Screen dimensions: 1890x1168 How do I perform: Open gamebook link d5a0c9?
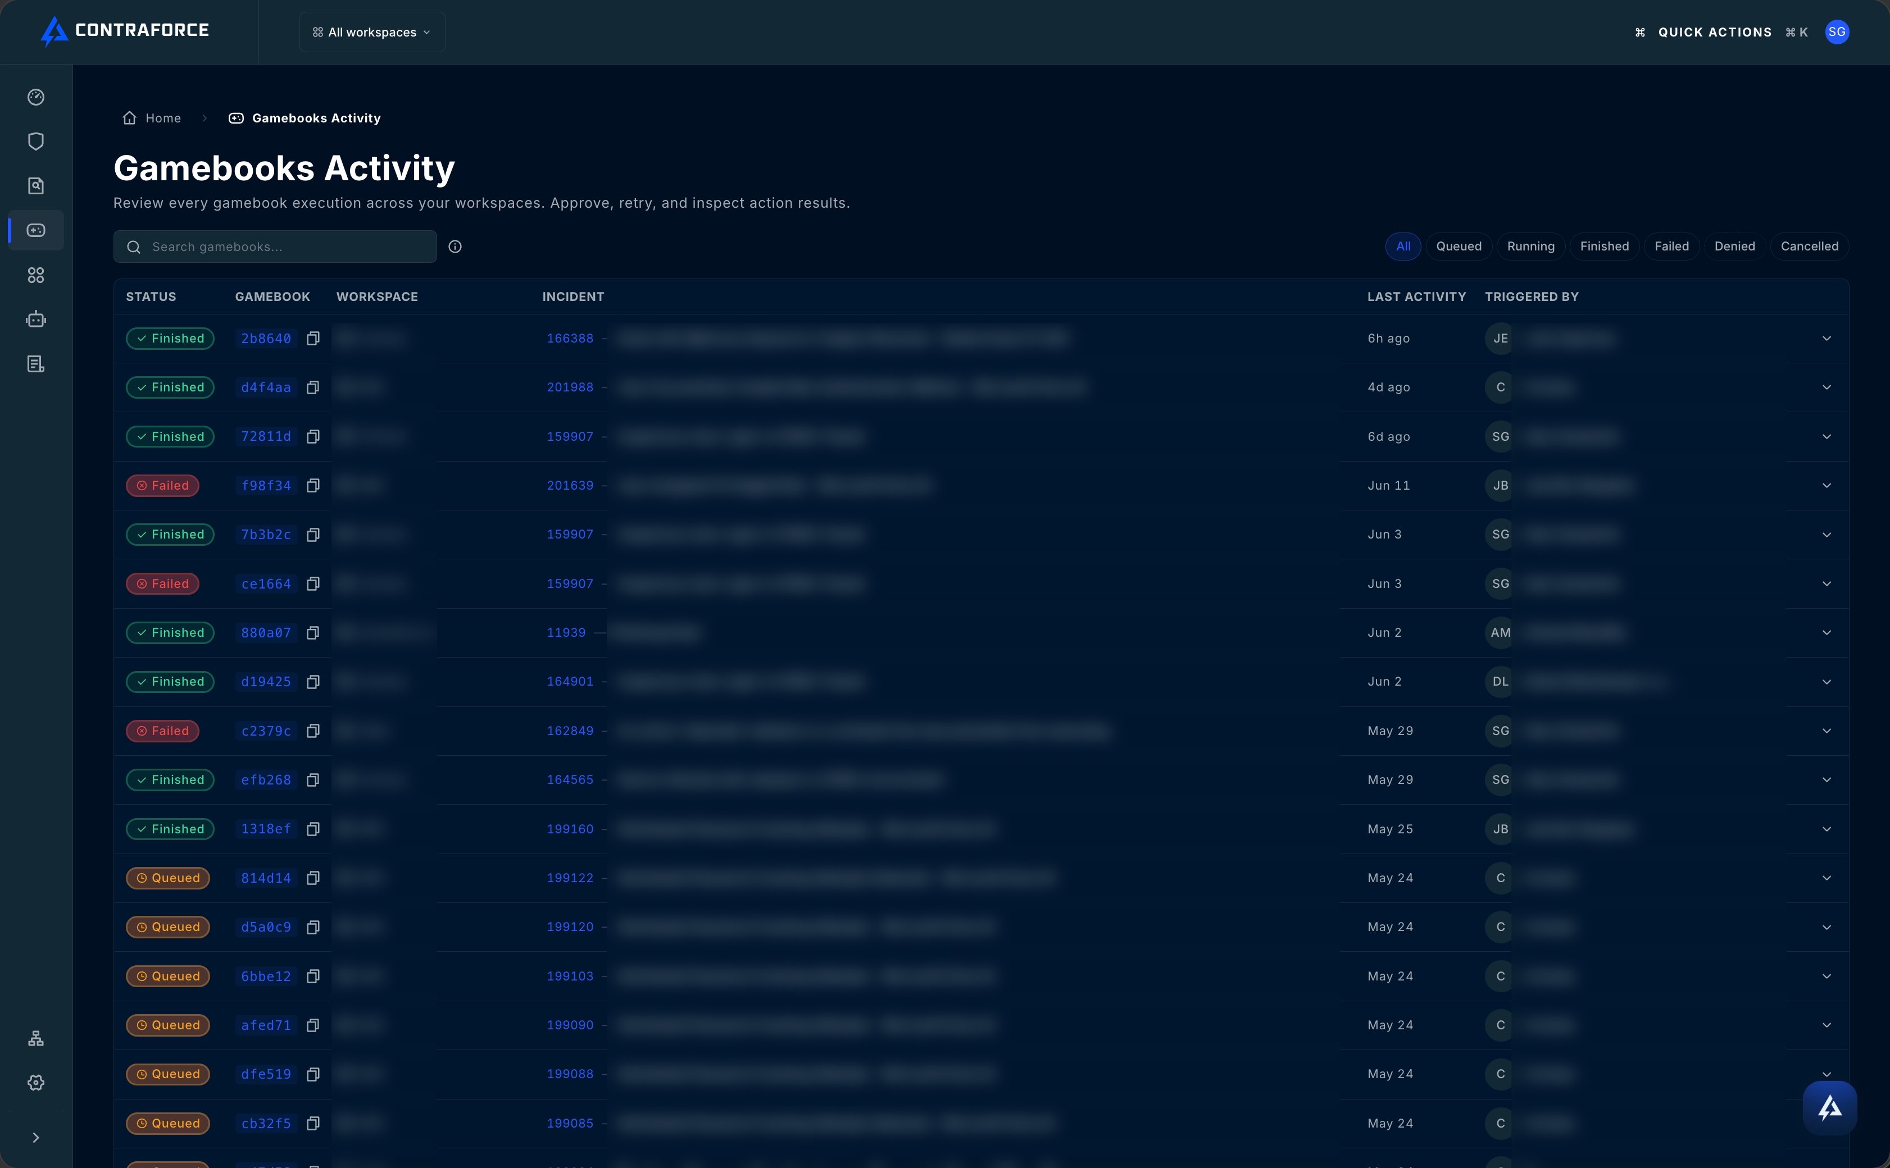(x=266, y=927)
